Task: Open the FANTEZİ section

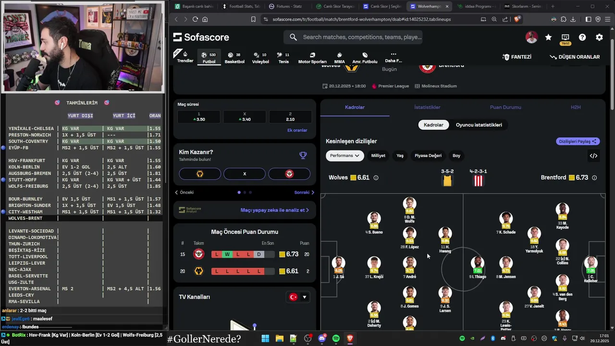Action: (517, 57)
